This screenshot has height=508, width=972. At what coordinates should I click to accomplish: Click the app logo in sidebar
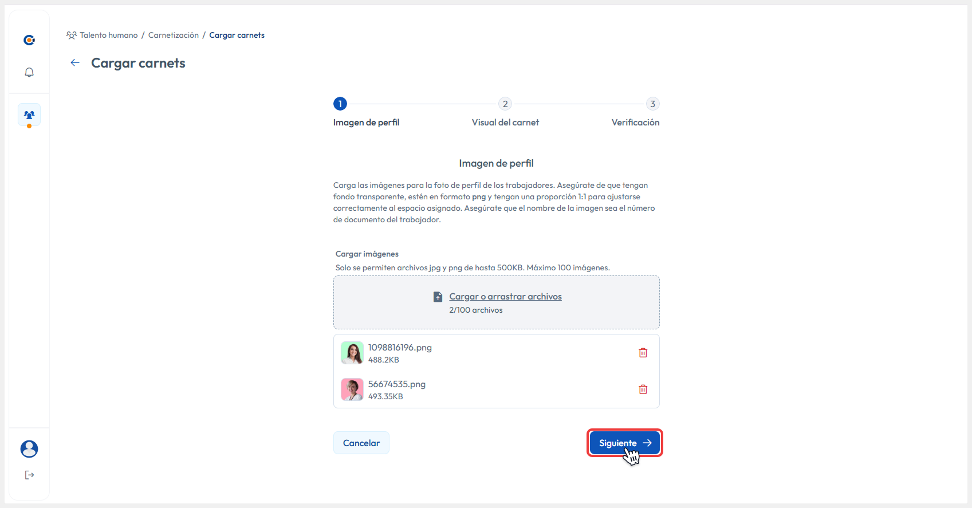pos(29,40)
